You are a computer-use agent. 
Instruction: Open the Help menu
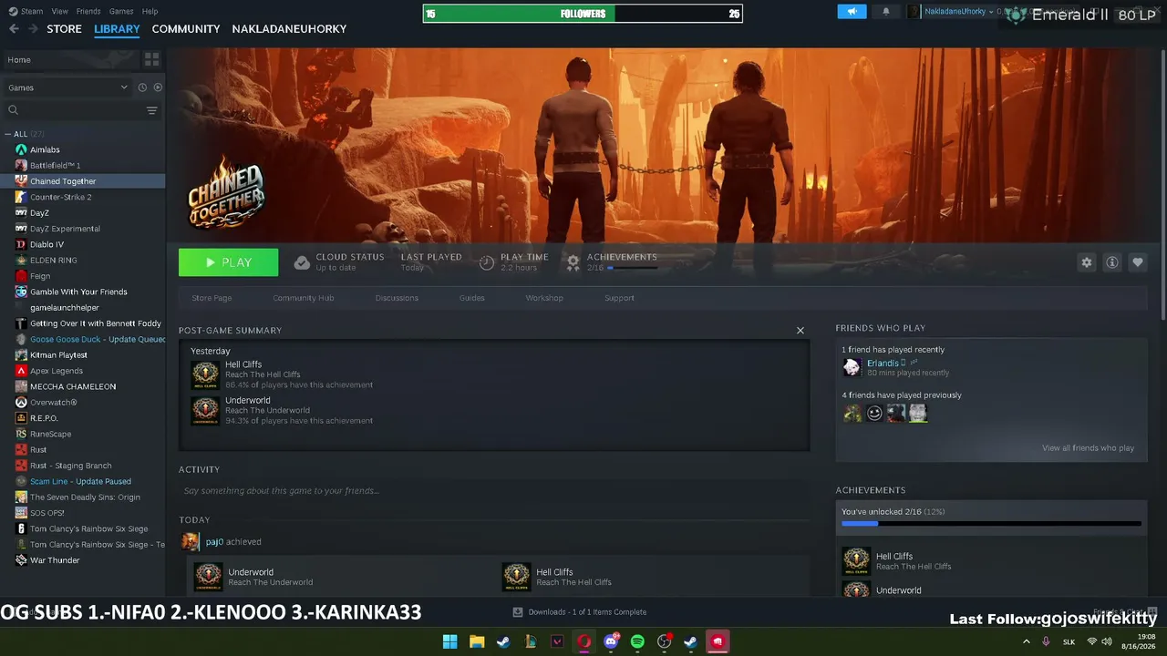150,11
